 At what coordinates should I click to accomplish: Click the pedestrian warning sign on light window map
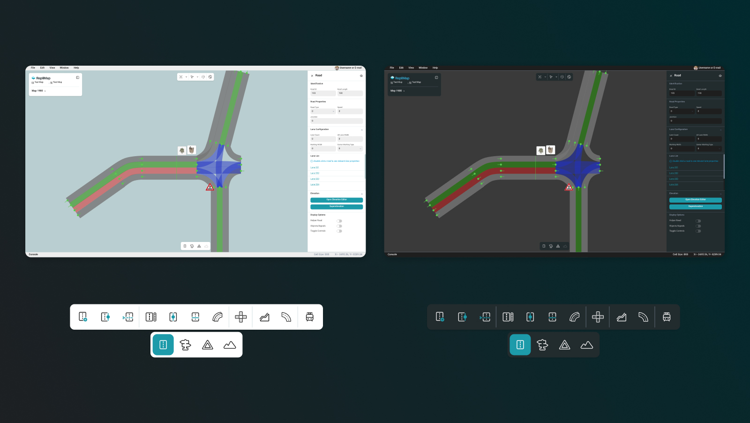point(210,187)
